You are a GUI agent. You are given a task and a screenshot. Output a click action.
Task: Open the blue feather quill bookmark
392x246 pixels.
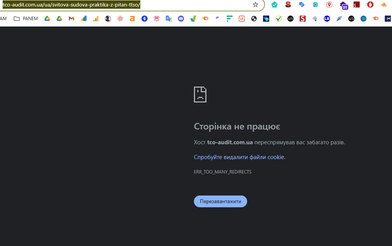tap(339, 19)
